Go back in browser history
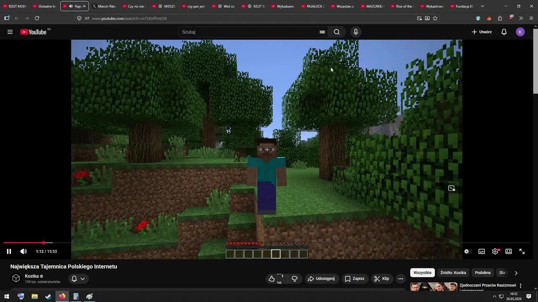 point(17,18)
